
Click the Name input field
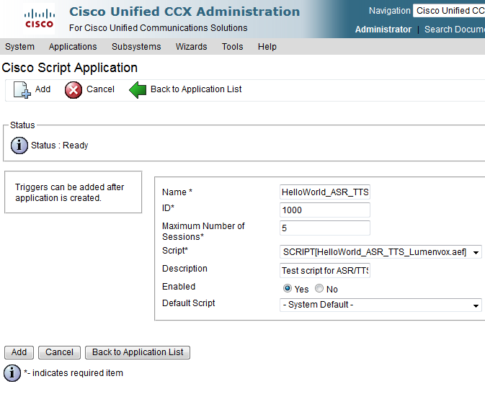point(325,192)
